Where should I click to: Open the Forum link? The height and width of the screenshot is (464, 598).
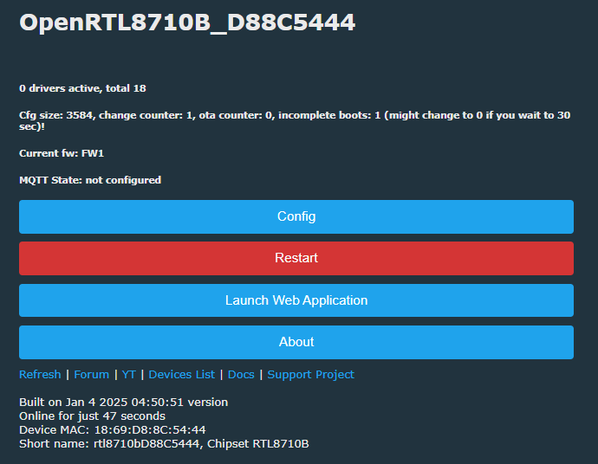click(x=92, y=375)
